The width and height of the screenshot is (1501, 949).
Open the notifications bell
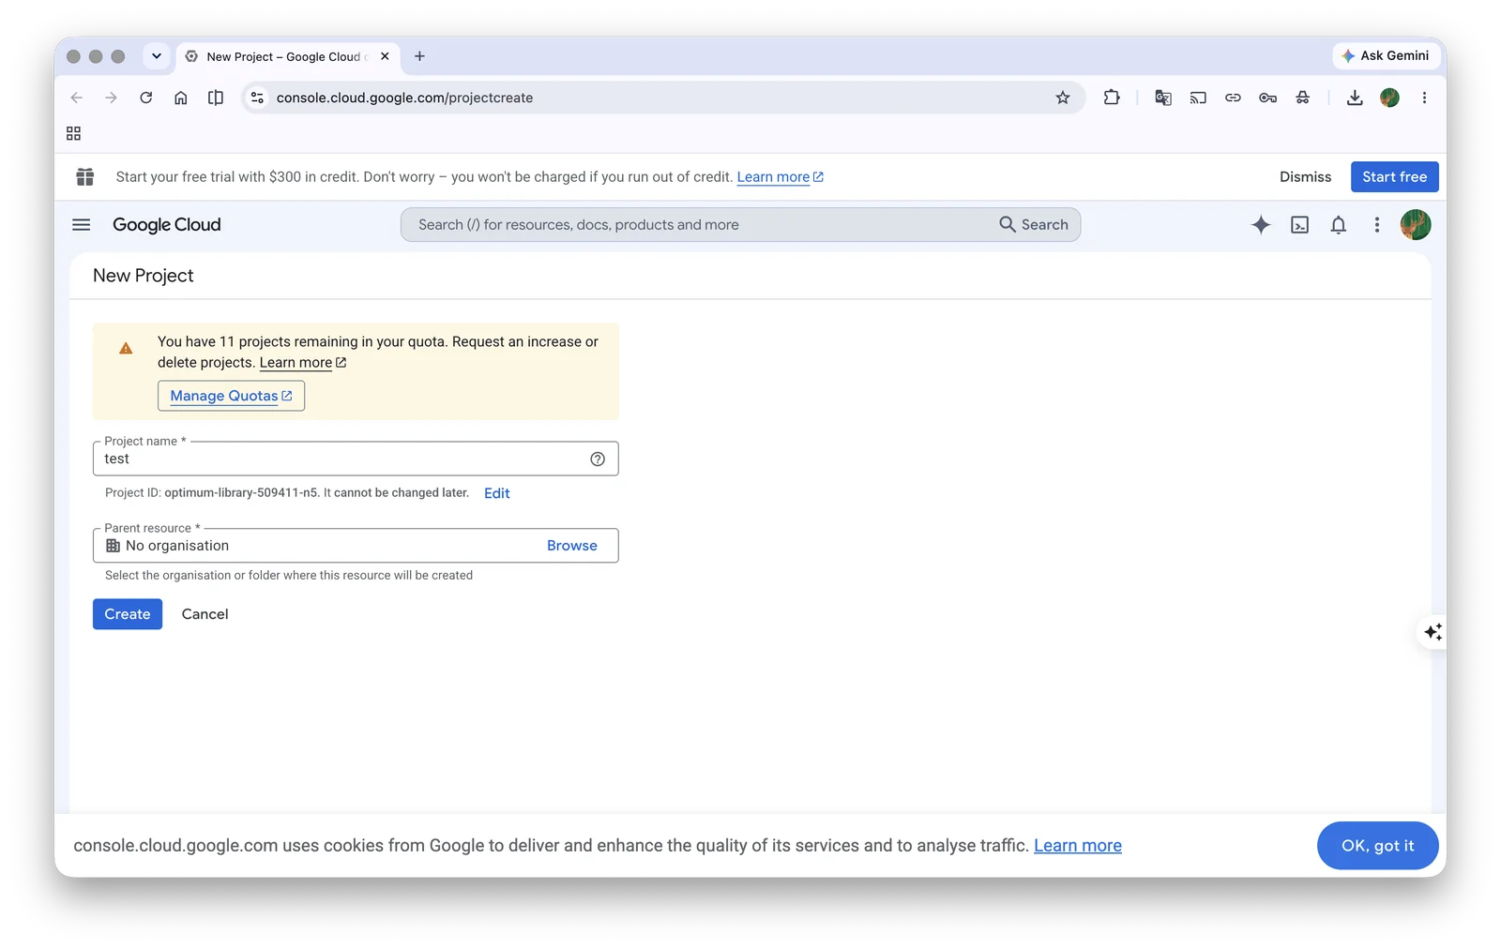pos(1339,225)
